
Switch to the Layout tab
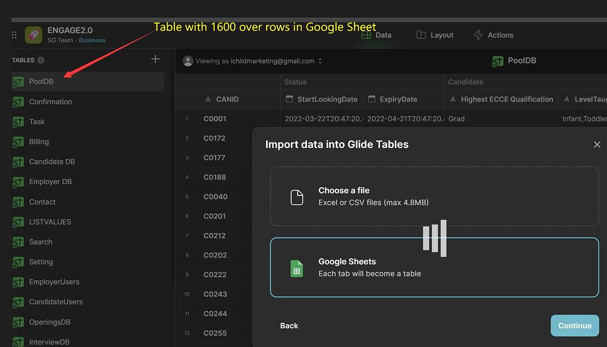[x=435, y=35]
